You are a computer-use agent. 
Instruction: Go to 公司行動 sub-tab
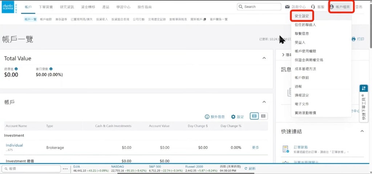[138, 19]
